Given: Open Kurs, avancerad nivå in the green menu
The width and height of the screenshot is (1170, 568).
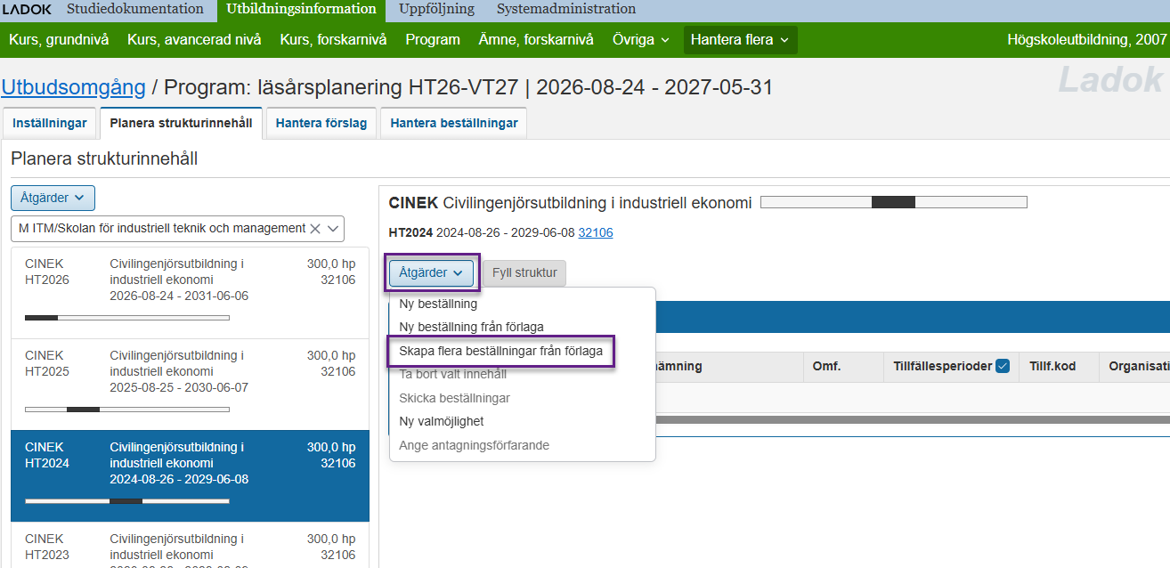Looking at the screenshot, I should (x=194, y=39).
